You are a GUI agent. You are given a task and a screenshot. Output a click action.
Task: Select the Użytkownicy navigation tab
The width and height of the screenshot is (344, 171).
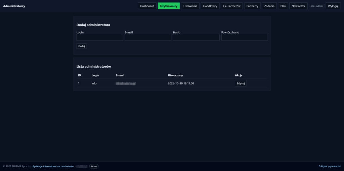[x=169, y=6]
